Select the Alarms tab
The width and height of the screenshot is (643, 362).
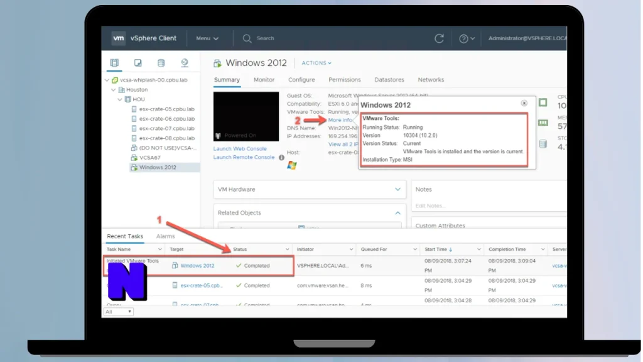point(165,236)
